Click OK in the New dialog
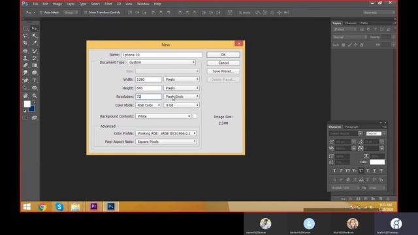Viewport: 418px width, 235px height. pos(223,55)
